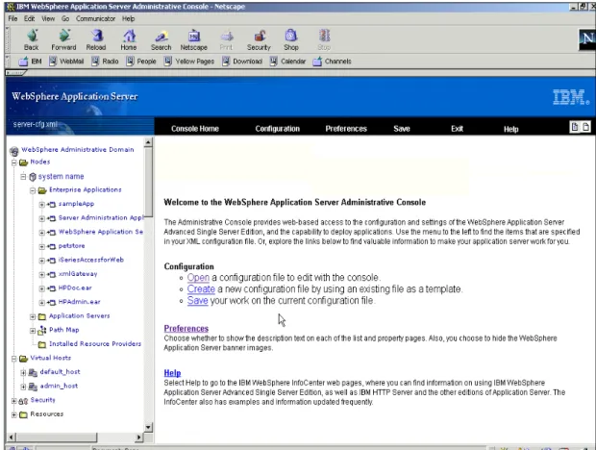Click the Stop toolbar icon
The width and height of the screenshot is (596, 450).
pyautogui.click(x=324, y=36)
